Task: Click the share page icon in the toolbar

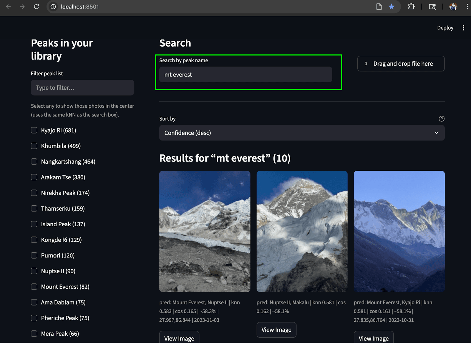Action: [379, 6]
